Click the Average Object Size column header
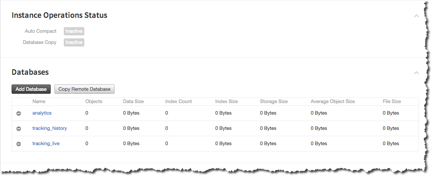The height and width of the screenshot is (176, 432). [x=332, y=101]
